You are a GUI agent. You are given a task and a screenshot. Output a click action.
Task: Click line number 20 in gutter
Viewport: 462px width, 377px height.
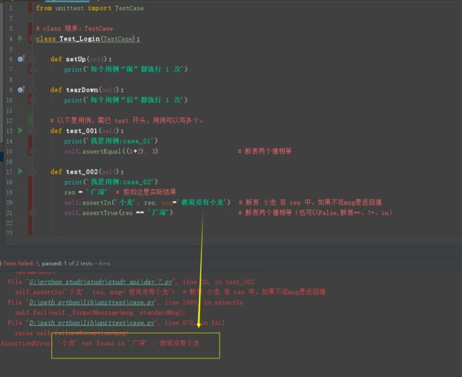pyautogui.click(x=9, y=202)
